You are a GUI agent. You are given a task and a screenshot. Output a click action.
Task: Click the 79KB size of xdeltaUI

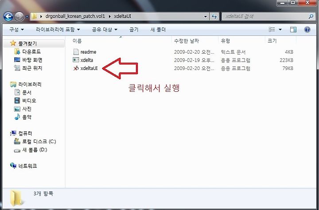[288, 68]
